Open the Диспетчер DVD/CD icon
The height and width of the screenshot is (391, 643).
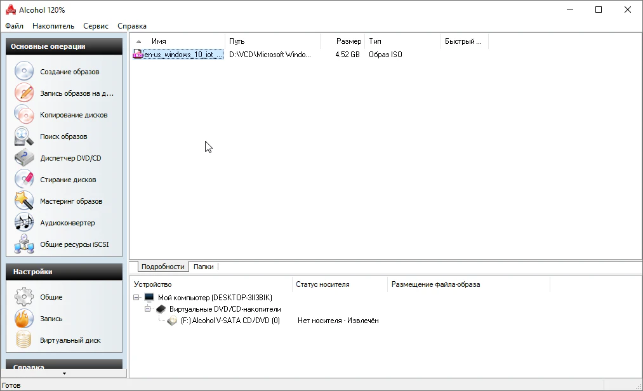(x=24, y=158)
